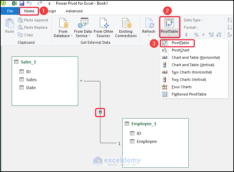Sort Z to A
Viewport: 234px width, 172px height.
point(230,27)
